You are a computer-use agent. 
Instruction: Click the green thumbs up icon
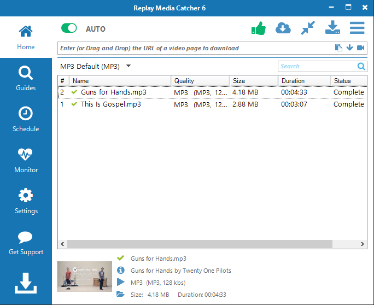click(x=258, y=28)
